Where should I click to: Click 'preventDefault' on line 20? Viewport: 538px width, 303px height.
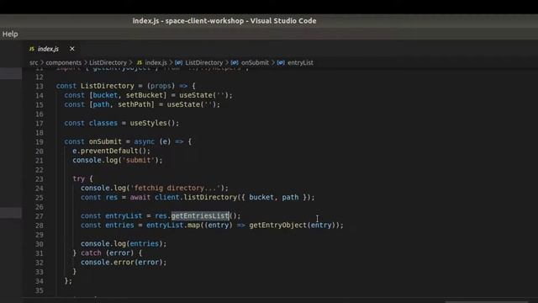click(x=109, y=151)
